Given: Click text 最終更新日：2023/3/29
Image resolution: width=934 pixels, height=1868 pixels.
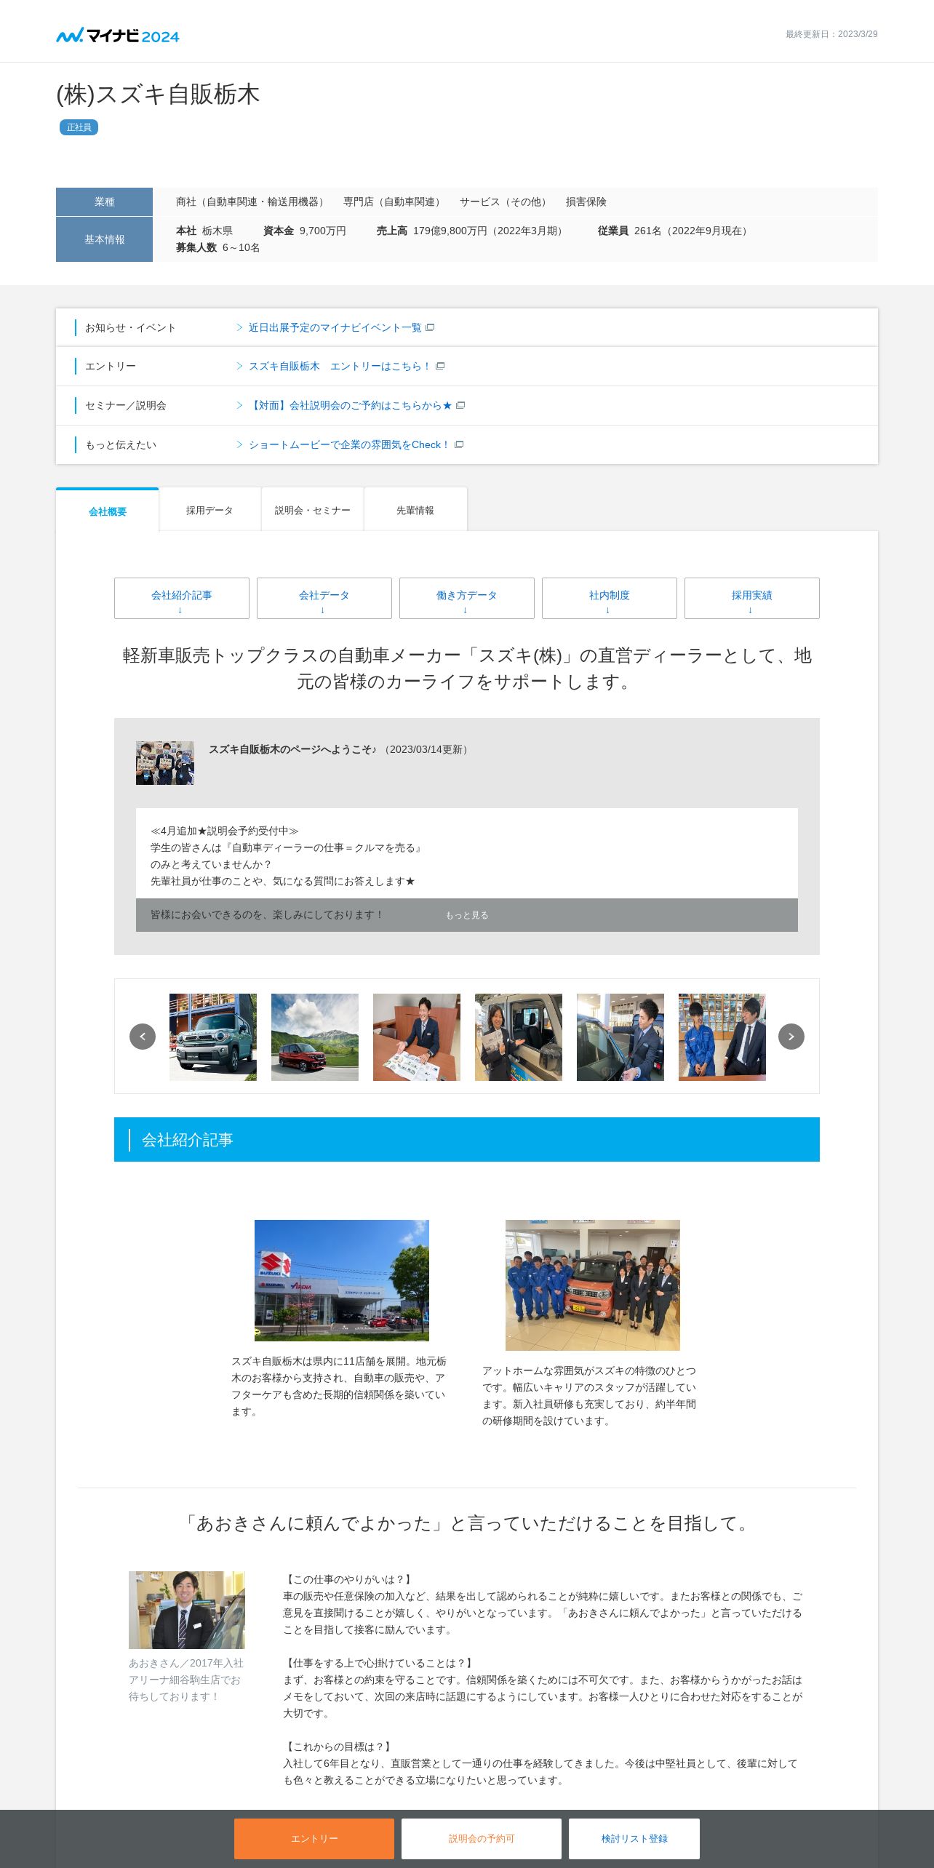Looking at the screenshot, I should coord(831,34).
